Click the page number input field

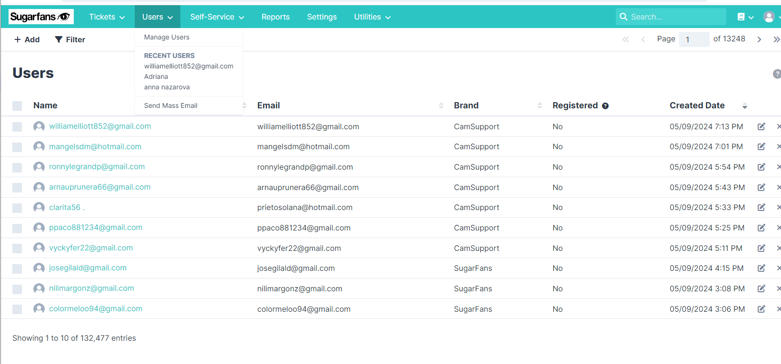click(x=694, y=39)
